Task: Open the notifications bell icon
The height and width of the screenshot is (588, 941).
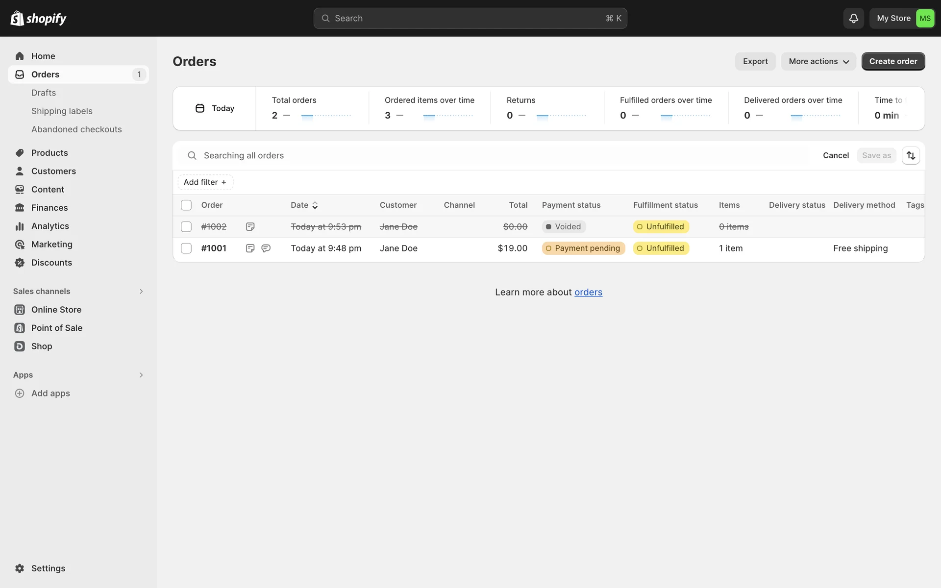Action: coord(853,18)
